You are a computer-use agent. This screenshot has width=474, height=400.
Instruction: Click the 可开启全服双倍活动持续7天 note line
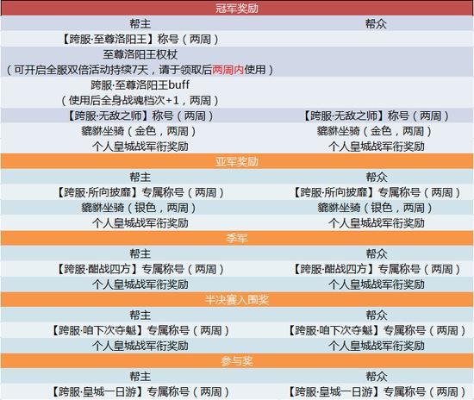[140, 70]
